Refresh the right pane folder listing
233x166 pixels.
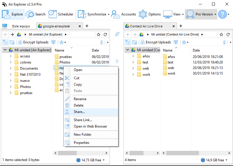point(228,35)
